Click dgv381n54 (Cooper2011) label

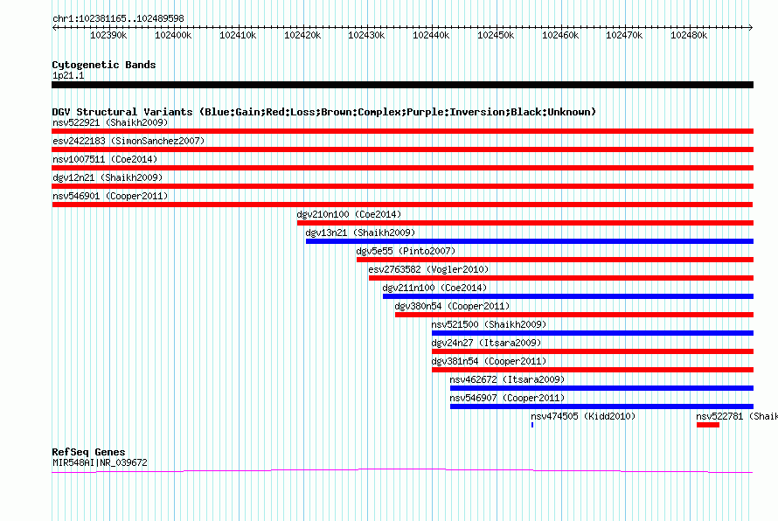pos(489,361)
